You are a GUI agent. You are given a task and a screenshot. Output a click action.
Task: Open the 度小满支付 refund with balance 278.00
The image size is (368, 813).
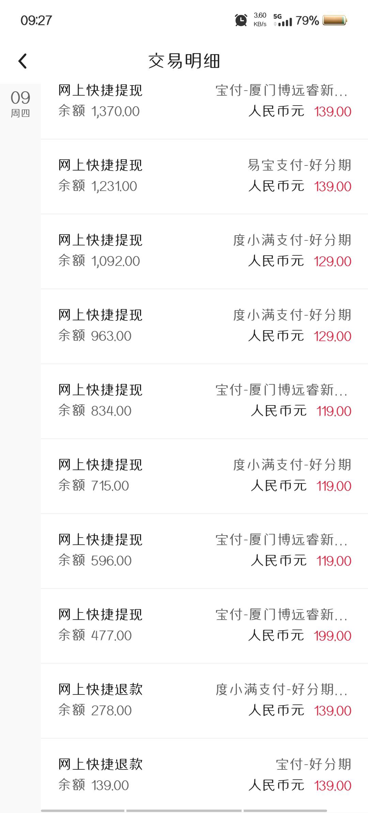(204, 701)
